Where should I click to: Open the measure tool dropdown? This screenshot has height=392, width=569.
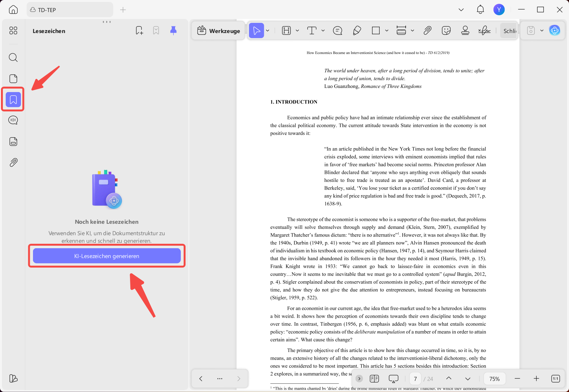[413, 30]
